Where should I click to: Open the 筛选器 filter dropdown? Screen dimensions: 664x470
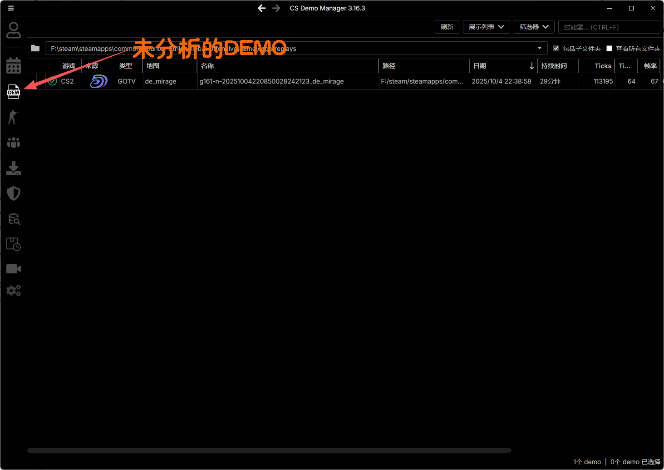534,27
